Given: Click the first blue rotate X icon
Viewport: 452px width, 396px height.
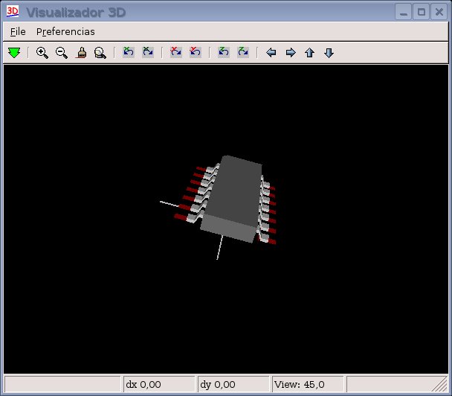Looking at the screenshot, I should (x=129, y=53).
